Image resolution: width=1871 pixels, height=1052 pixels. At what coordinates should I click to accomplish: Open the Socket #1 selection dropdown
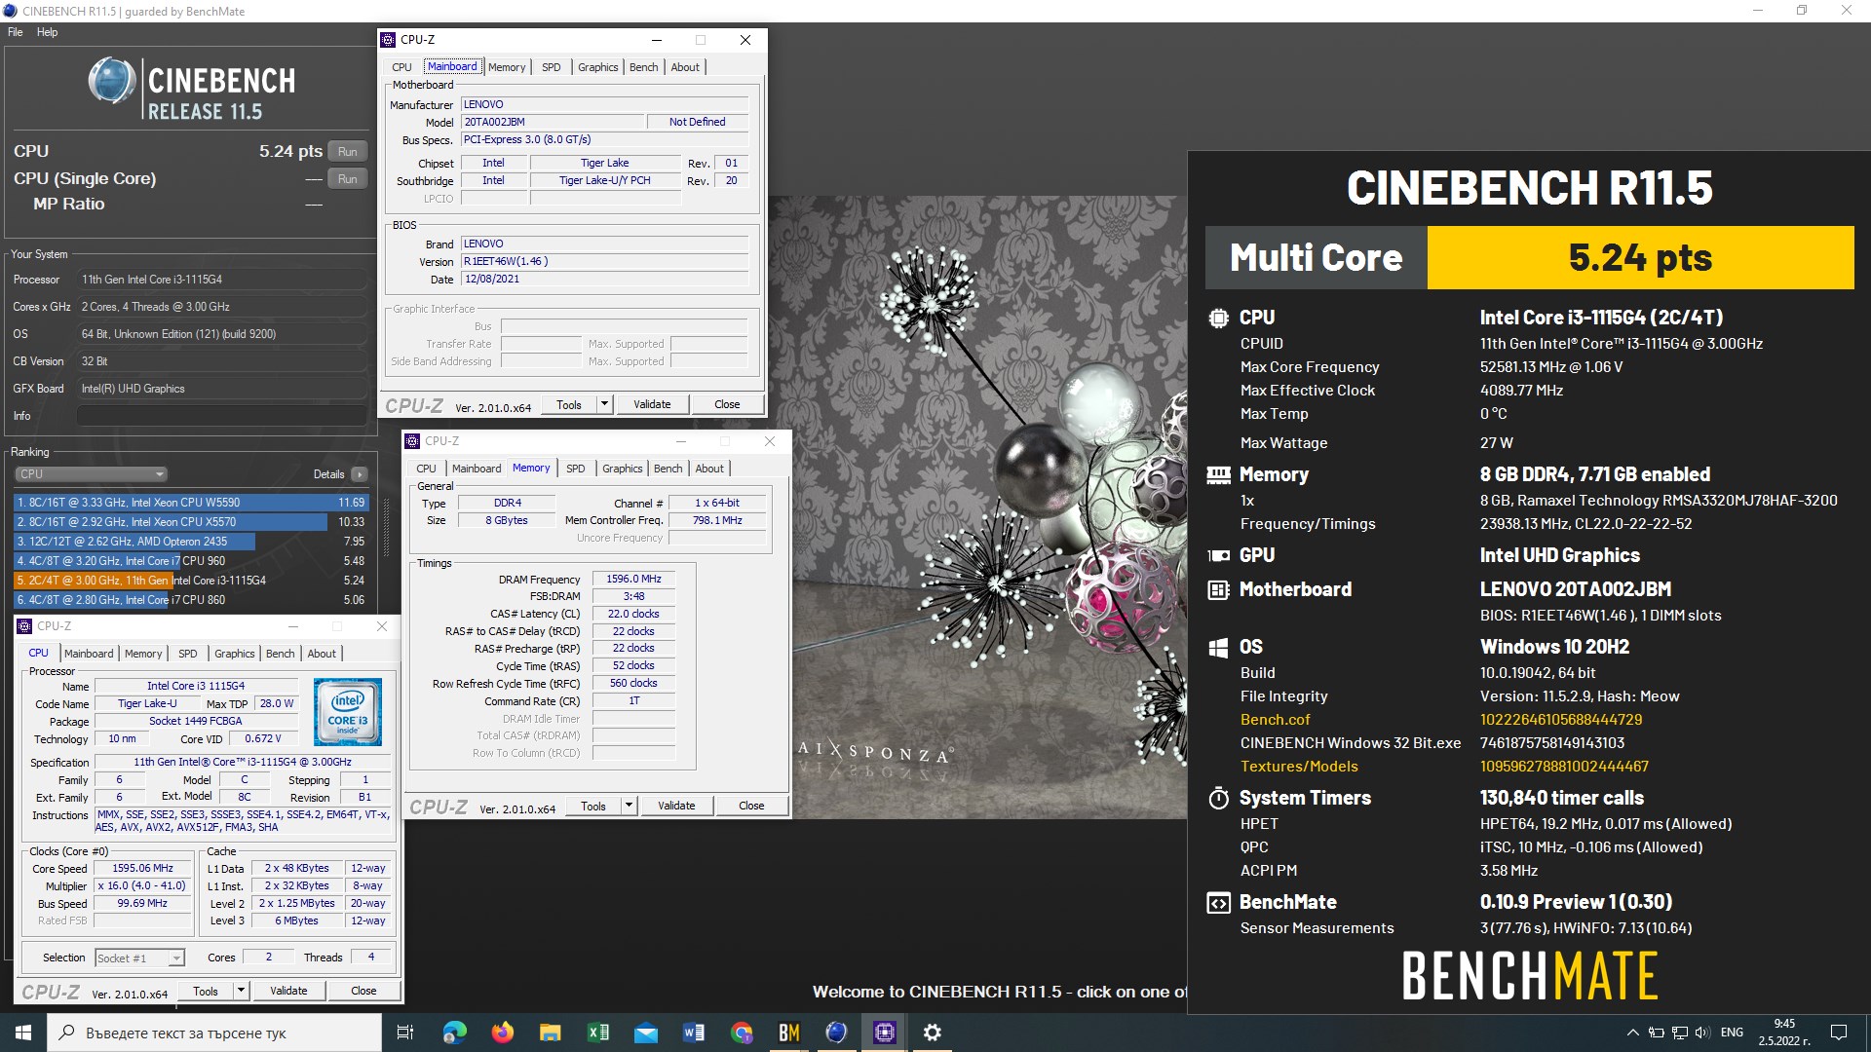139,958
